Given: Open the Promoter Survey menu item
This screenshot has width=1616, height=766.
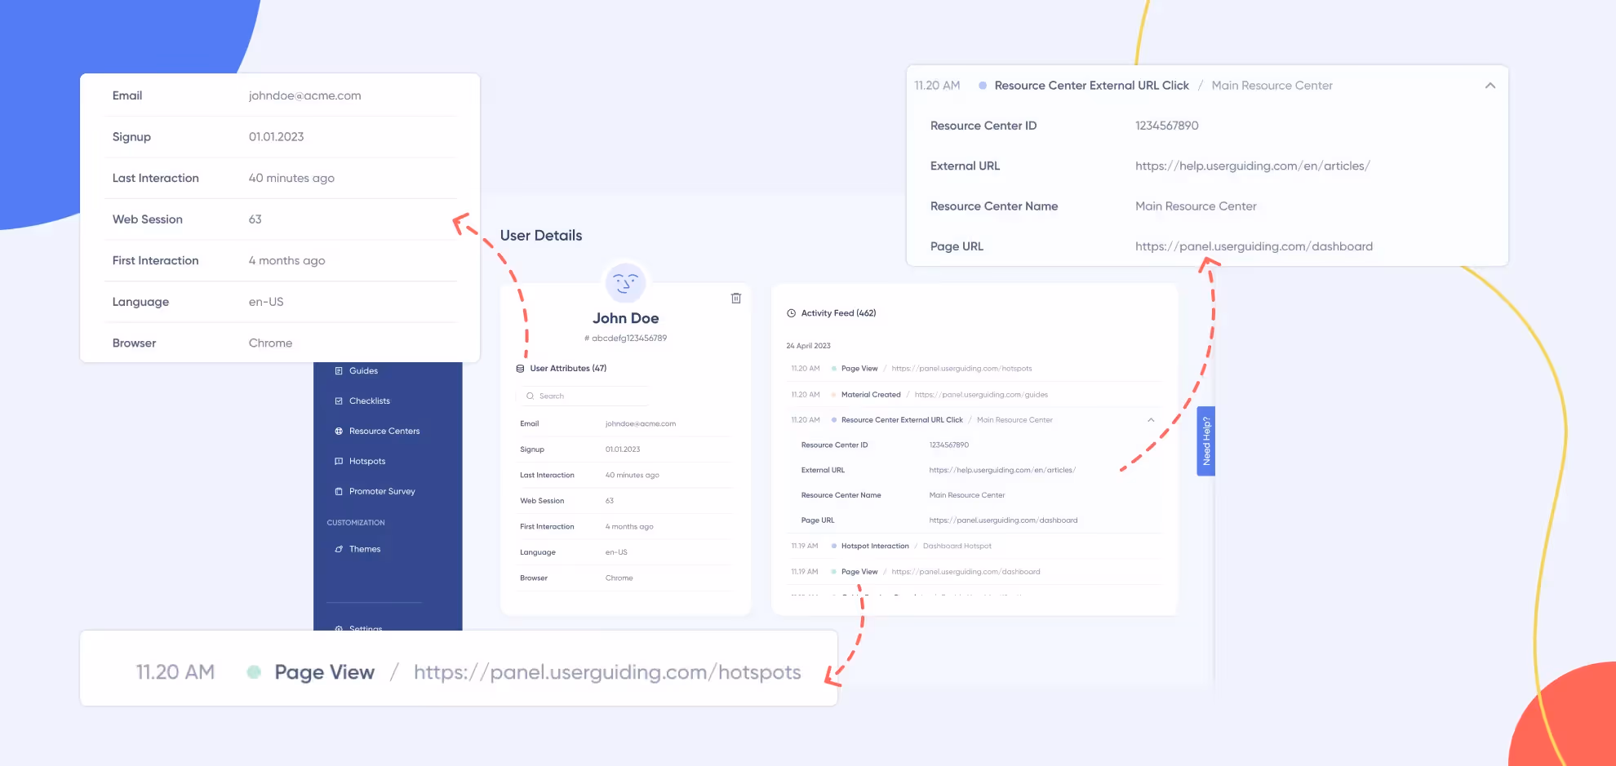Looking at the screenshot, I should (x=382, y=492).
